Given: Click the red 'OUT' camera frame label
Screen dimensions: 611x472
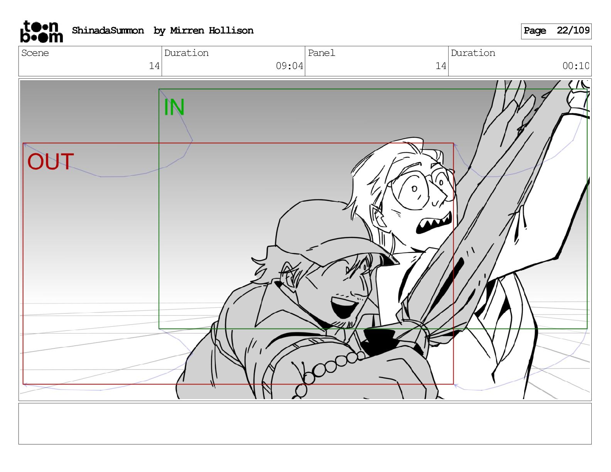Looking at the screenshot, I should coord(51,162).
